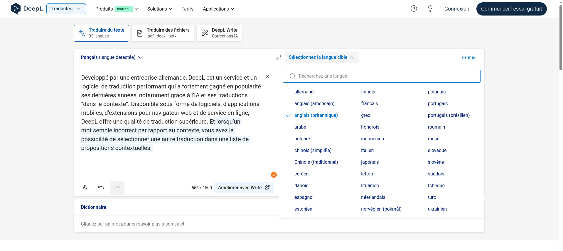Start voice input with microphone icon

click(85, 187)
